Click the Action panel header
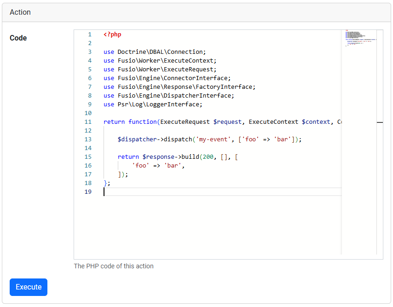393x307 pixels. 20,12
